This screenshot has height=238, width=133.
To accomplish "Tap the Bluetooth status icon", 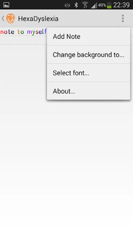I will [76, 5].
